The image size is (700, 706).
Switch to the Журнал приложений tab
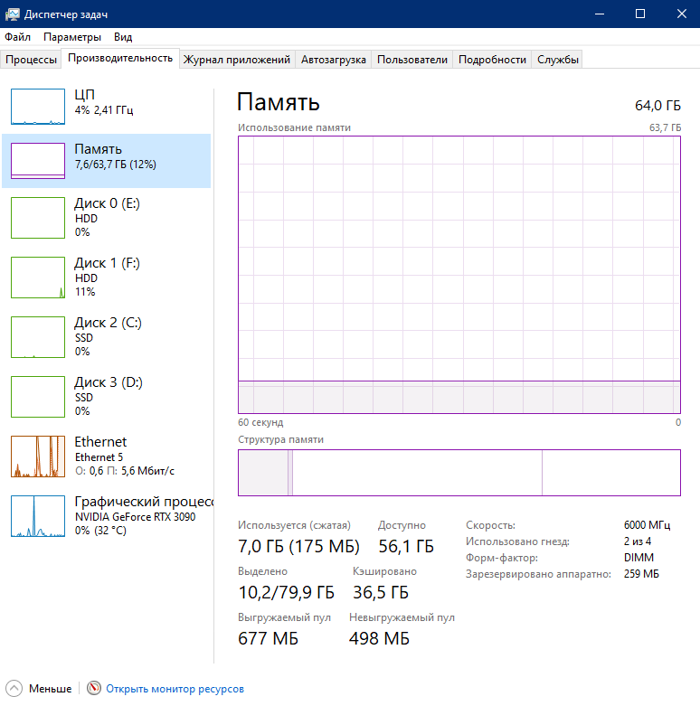[237, 60]
